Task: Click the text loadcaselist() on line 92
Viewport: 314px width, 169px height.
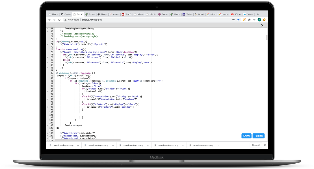Action: pyautogui.click(x=94, y=91)
